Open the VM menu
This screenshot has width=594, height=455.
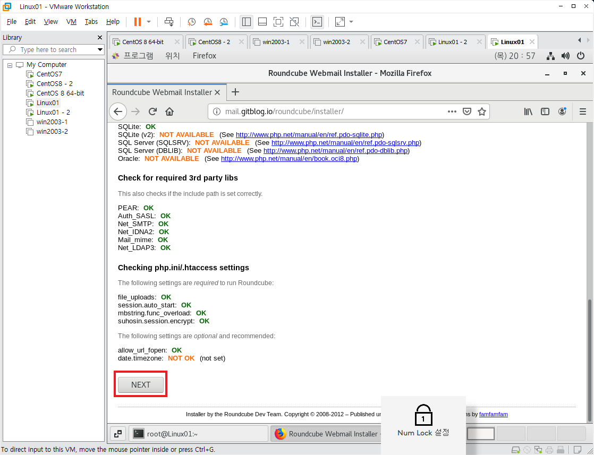71,22
